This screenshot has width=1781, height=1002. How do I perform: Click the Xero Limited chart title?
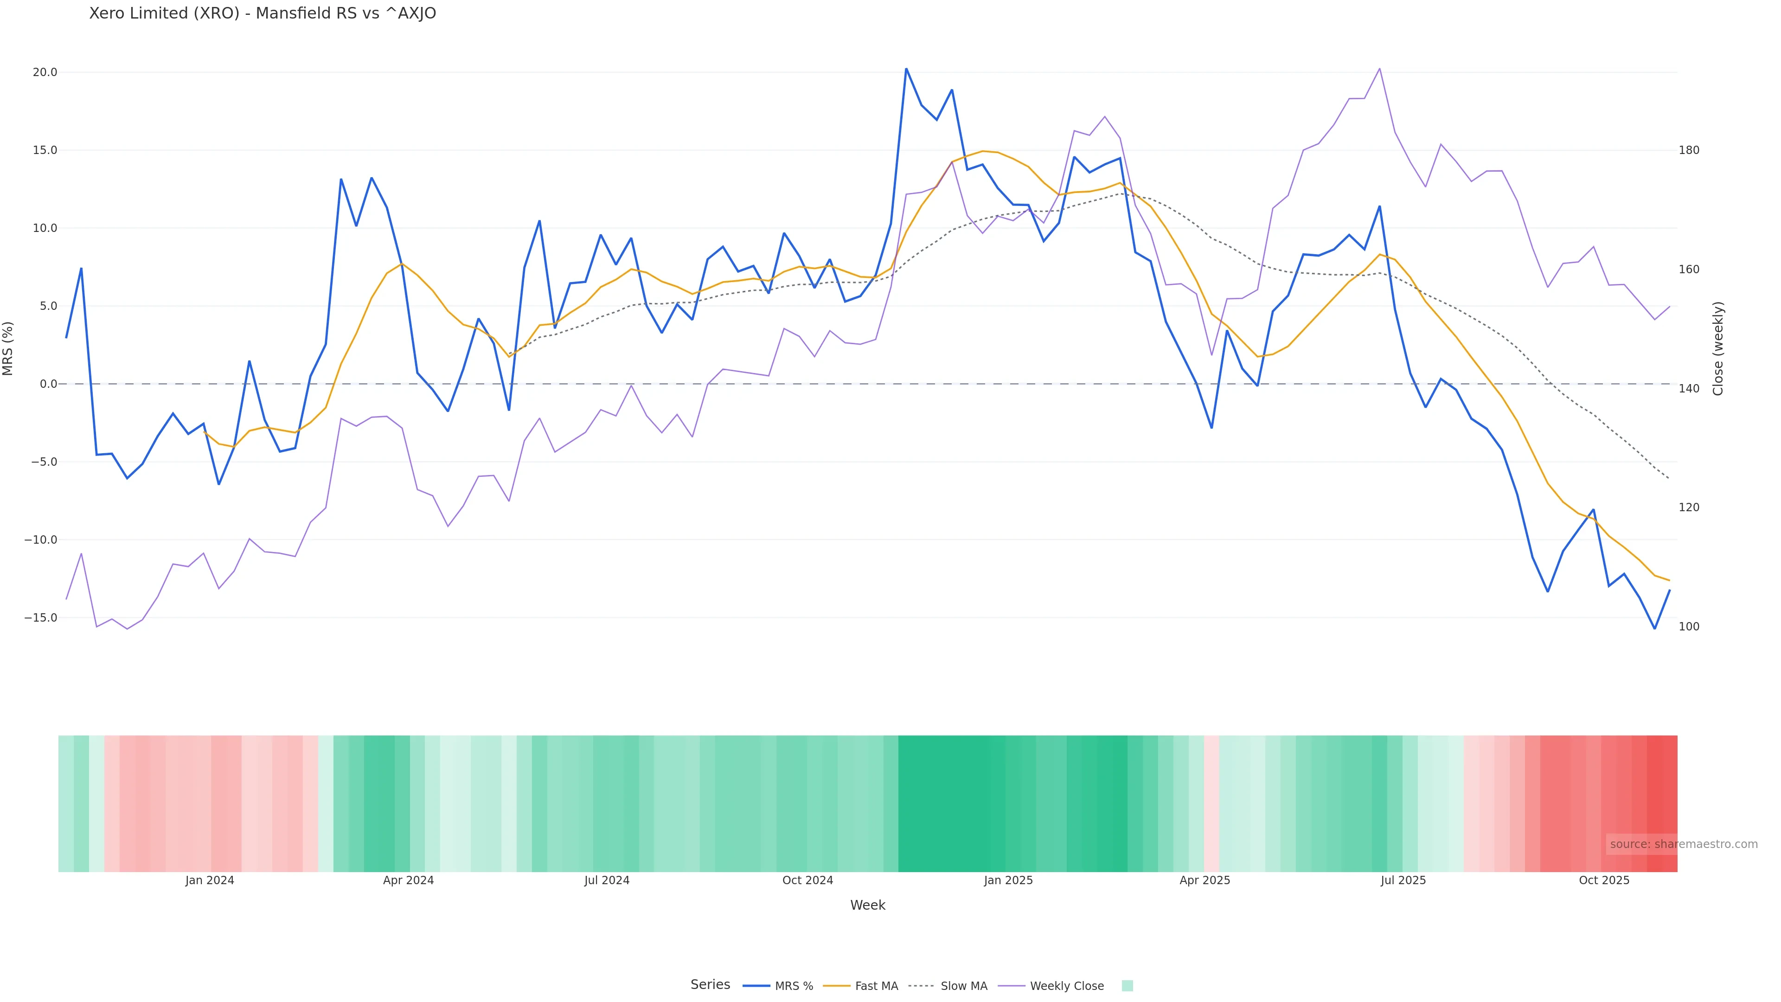(x=262, y=13)
